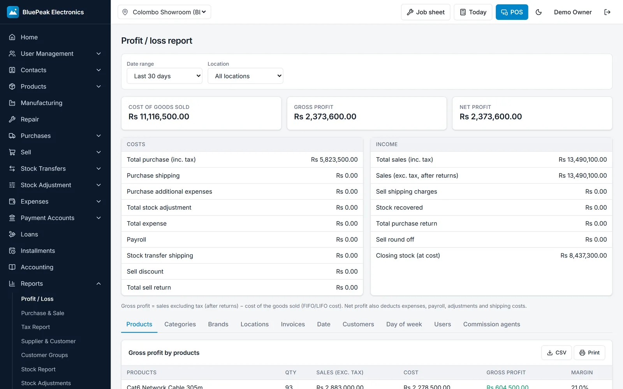Click the logout icon in header
The width and height of the screenshot is (623, 389).
pyautogui.click(x=607, y=12)
